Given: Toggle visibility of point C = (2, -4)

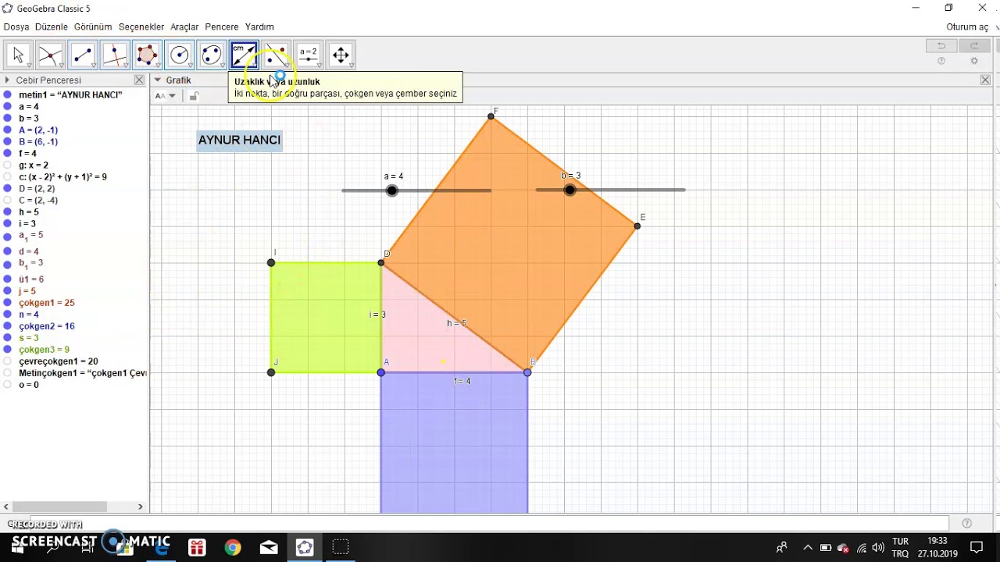Looking at the screenshot, I should 8,201.
